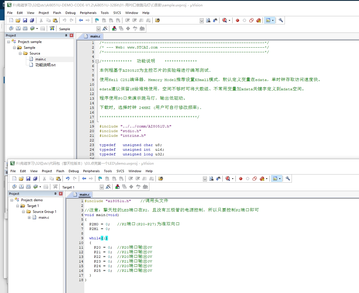Close Project panel in sample window

72,35
